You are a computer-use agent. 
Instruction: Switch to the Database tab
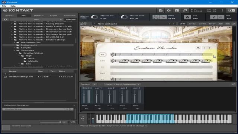pyautogui.click(x=39, y=16)
